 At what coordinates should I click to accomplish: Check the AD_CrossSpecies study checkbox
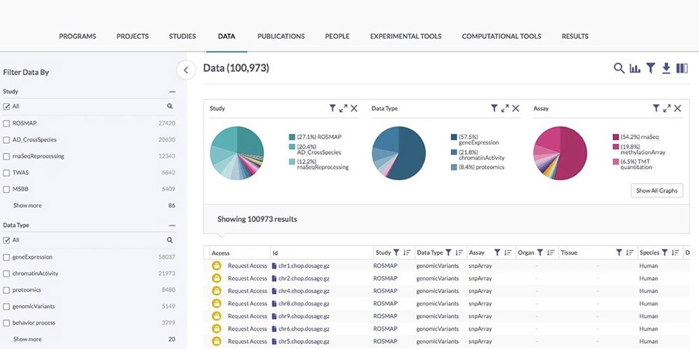pos(6,140)
